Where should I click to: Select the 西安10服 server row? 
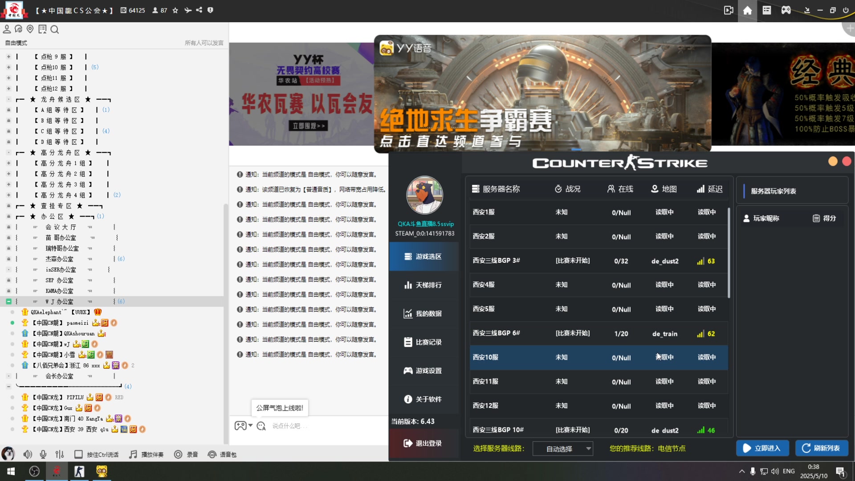598,358
